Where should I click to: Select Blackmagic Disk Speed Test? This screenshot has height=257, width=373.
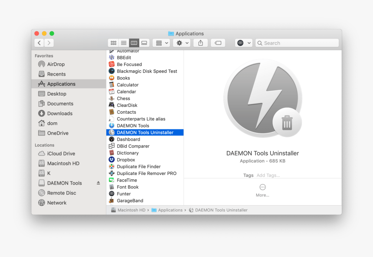coord(145,71)
